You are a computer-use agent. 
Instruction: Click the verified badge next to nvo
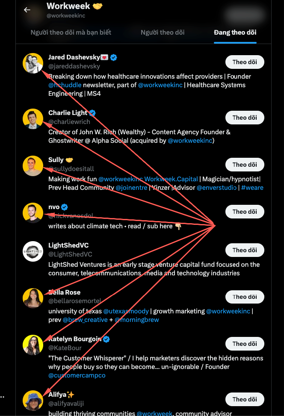65,207
